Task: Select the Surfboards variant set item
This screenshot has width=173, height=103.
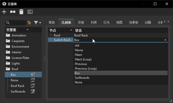Action: pyautogui.click(x=18, y=92)
